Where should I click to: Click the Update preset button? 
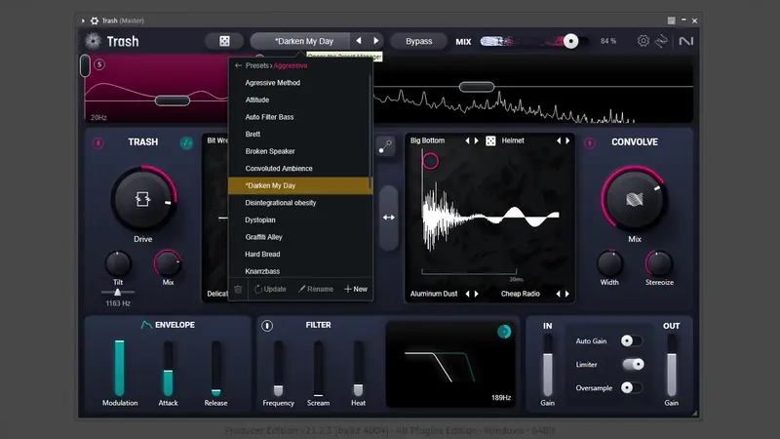pyautogui.click(x=270, y=289)
